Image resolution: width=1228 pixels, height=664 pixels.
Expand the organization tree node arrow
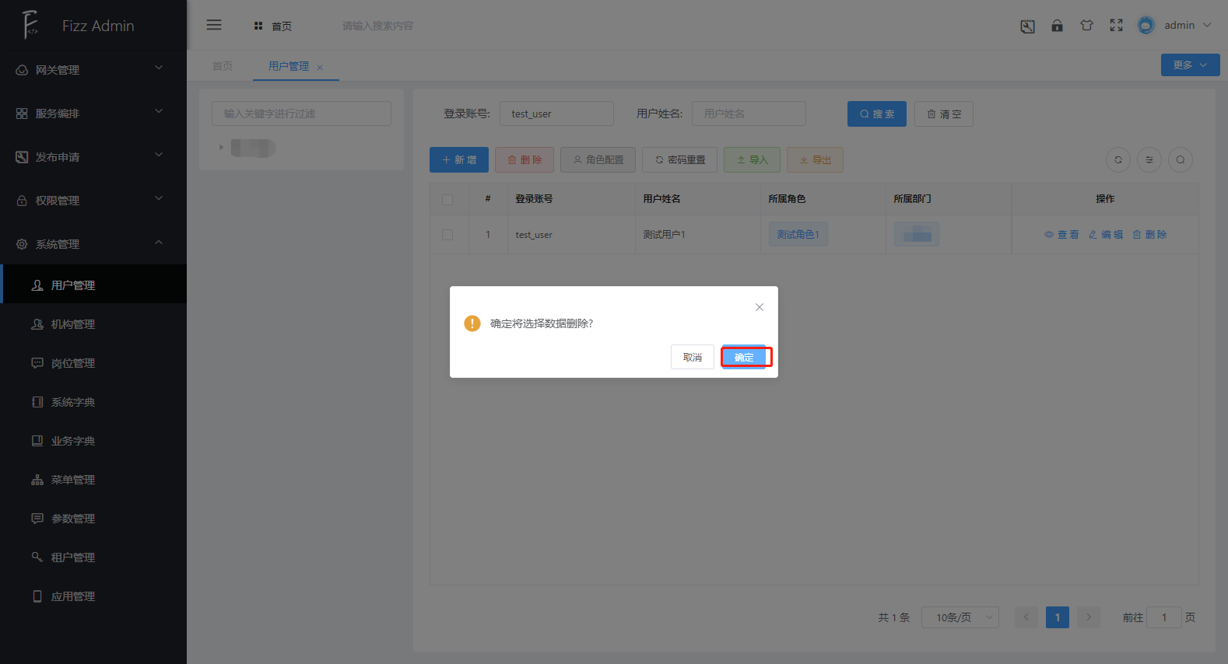(221, 147)
